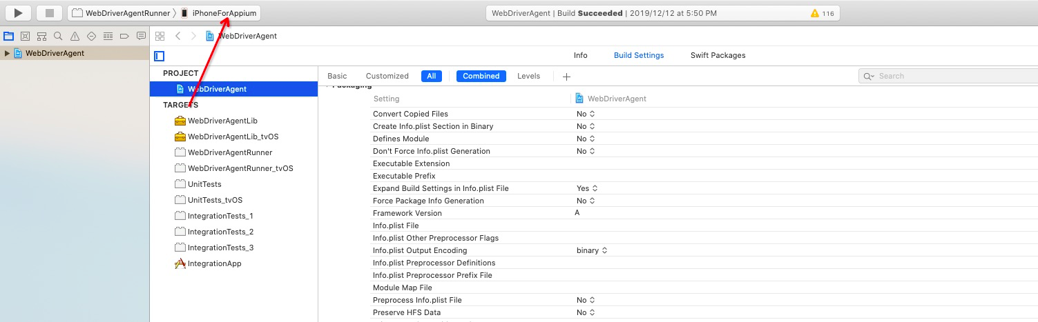The image size is (1038, 322).
Task: Open the Project navigator folder icon
Action: 9,36
